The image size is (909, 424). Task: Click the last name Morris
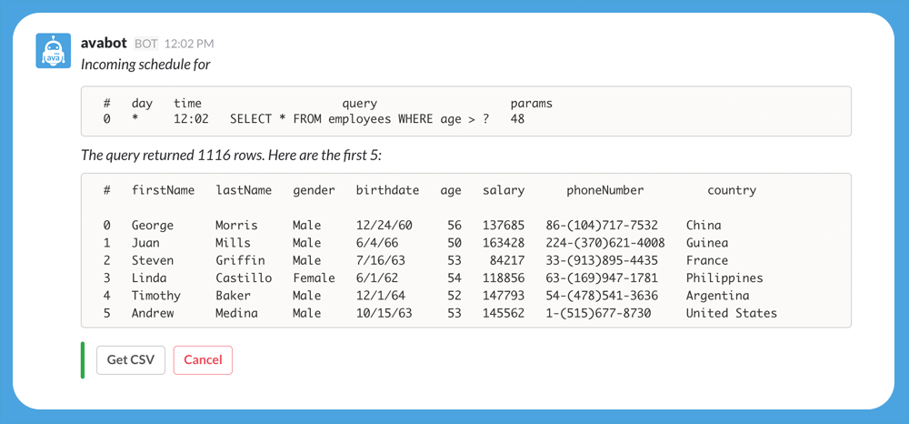tap(236, 225)
